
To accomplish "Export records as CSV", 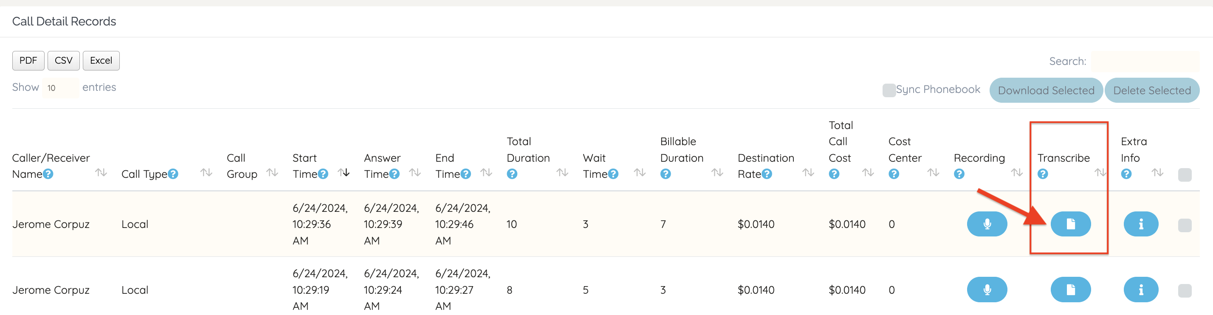I will pos(64,61).
